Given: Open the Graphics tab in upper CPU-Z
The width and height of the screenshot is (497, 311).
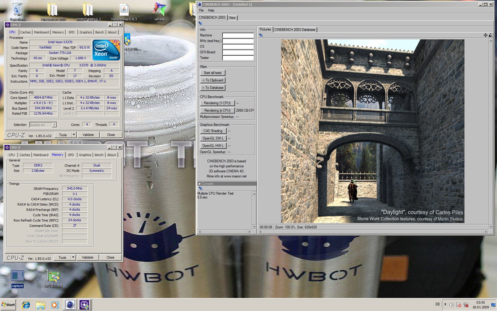Looking at the screenshot, I should 86,32.
